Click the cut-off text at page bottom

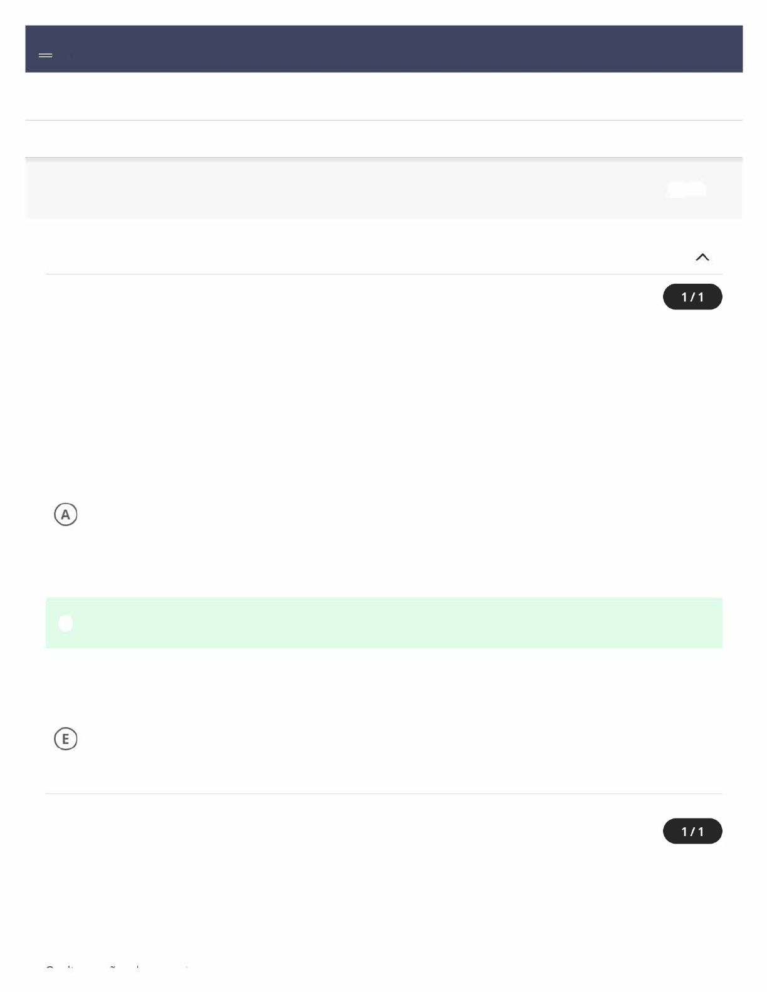point(117,968)
